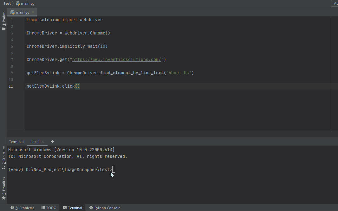
Task: Open the TODO tool window
Action: point(49,208)
